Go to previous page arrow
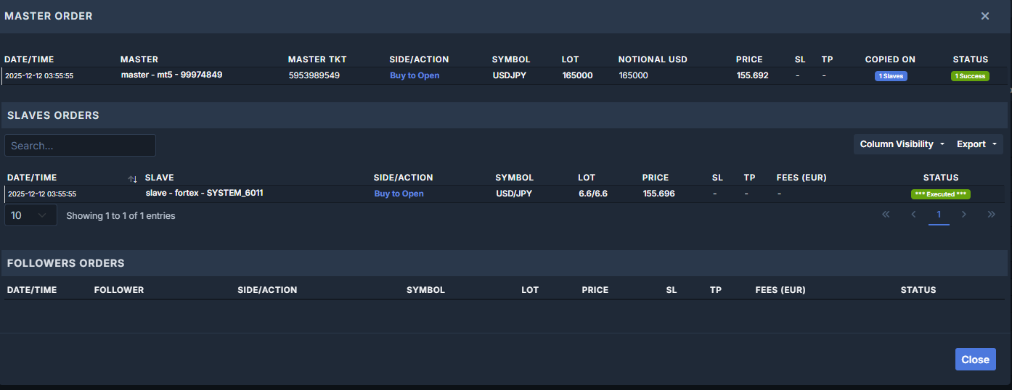This screenshot has width=1012, height=390. point(913,215)
